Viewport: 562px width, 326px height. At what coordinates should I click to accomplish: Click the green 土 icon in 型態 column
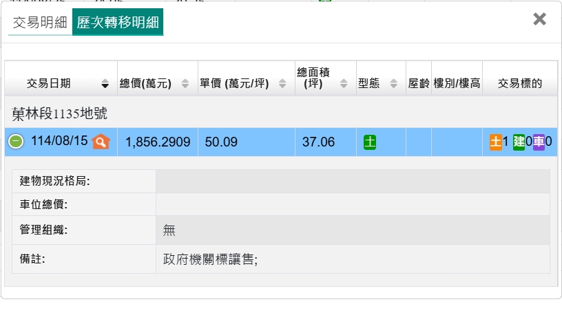[x=370, y=142]
